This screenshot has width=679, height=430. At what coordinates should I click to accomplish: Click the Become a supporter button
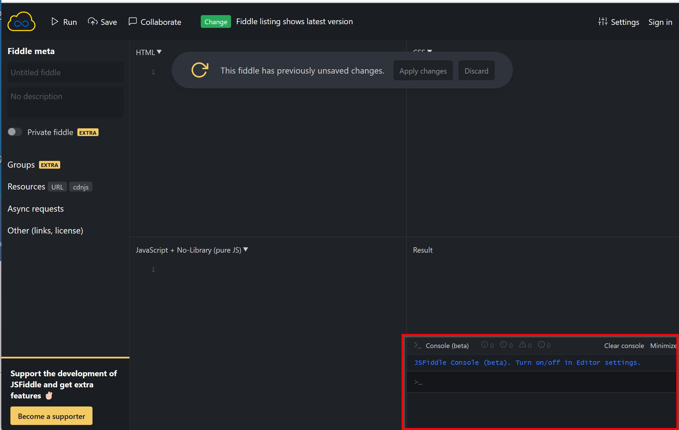coord(51,416)
